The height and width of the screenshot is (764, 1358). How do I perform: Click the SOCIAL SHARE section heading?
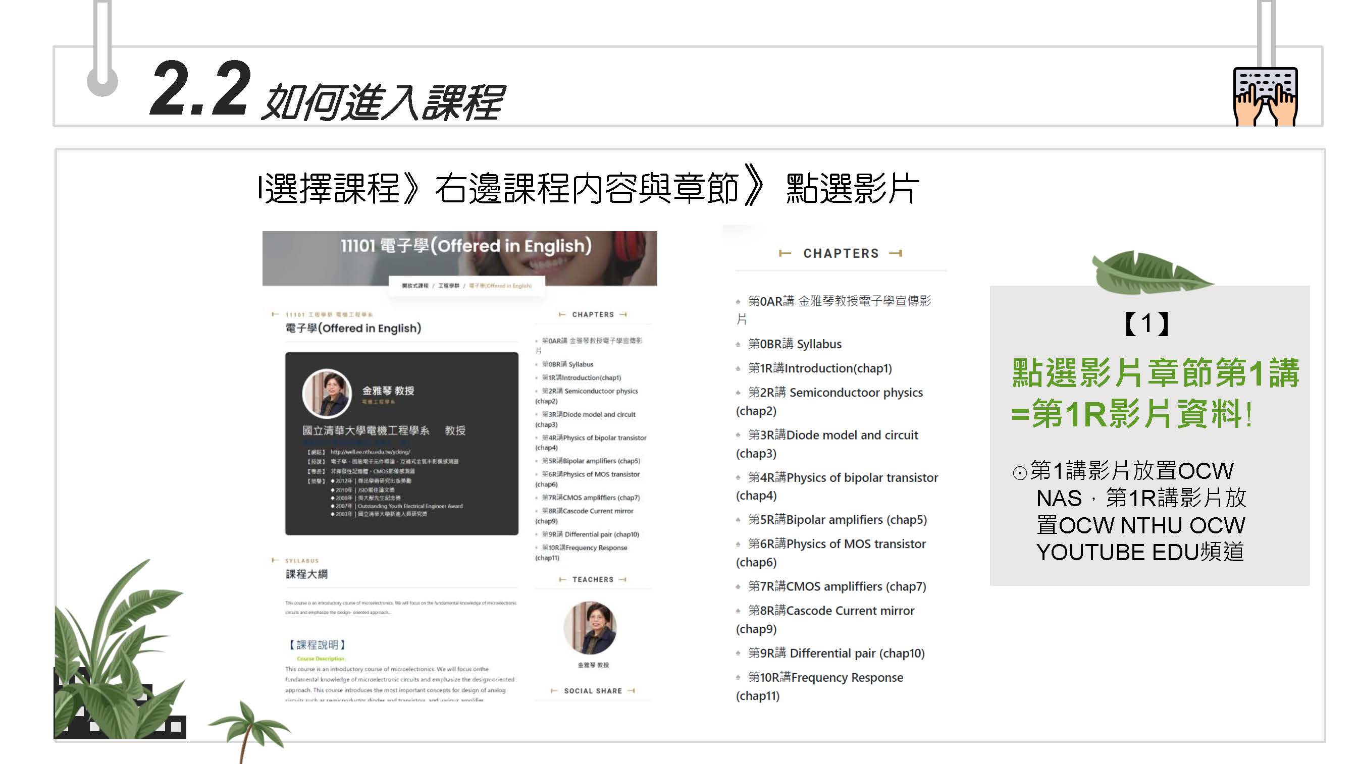click(x=593, y=691)
